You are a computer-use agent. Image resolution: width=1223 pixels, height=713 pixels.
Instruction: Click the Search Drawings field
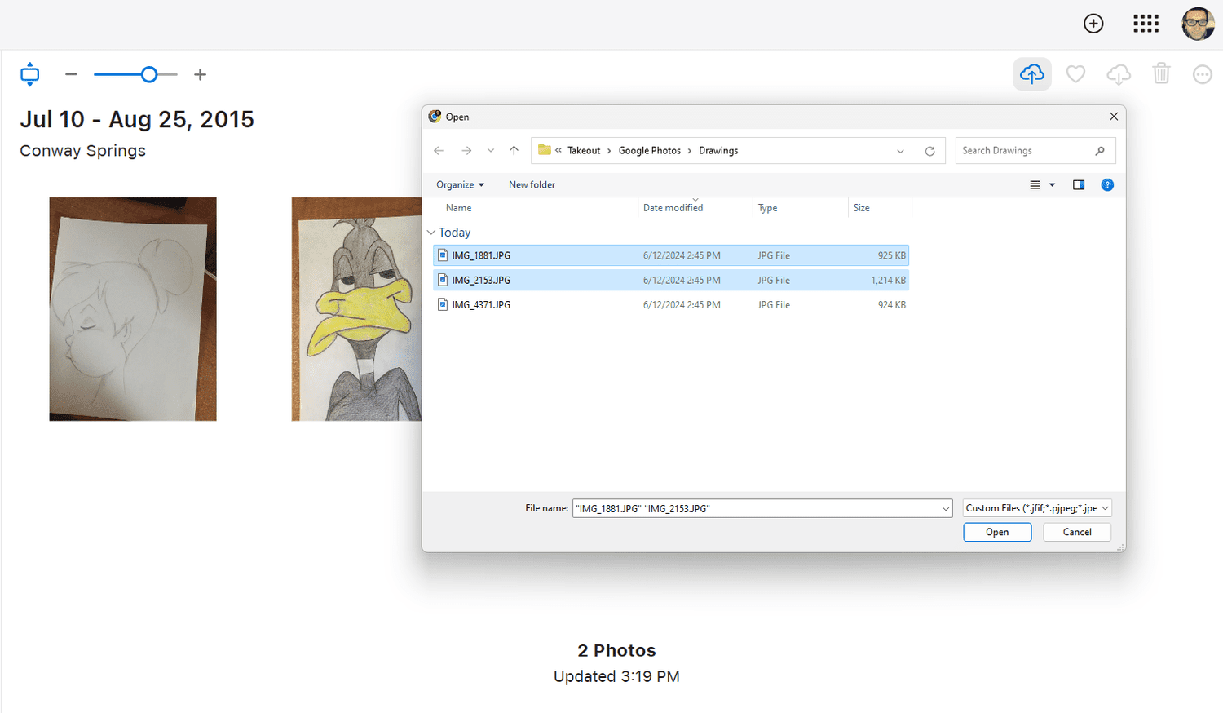coord(1026,151)
